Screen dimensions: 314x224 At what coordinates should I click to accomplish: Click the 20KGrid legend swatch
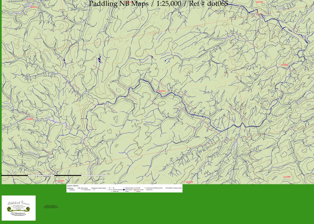(135, 192)
